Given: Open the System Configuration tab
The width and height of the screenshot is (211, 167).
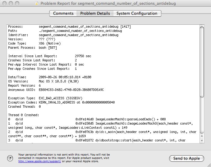Looking at the screenshot, I should coord(137,14).
